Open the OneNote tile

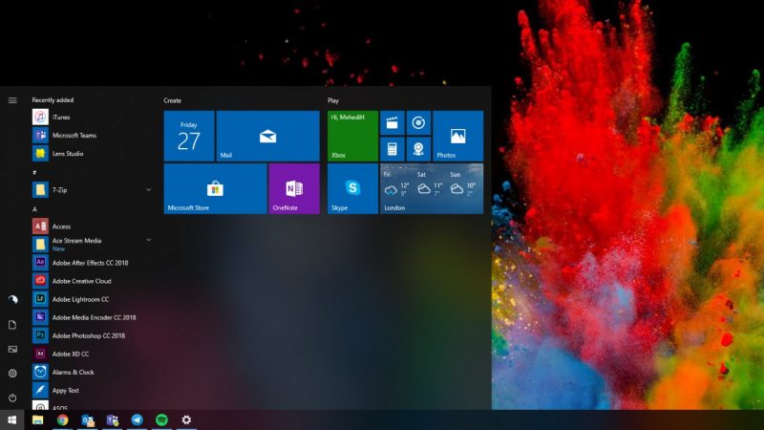click(x=294, y=188)
